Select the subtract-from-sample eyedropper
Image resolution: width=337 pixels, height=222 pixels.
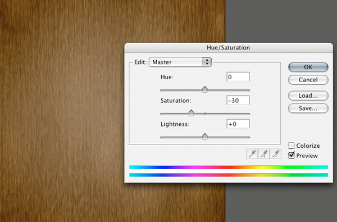click(x=276, y=154)
